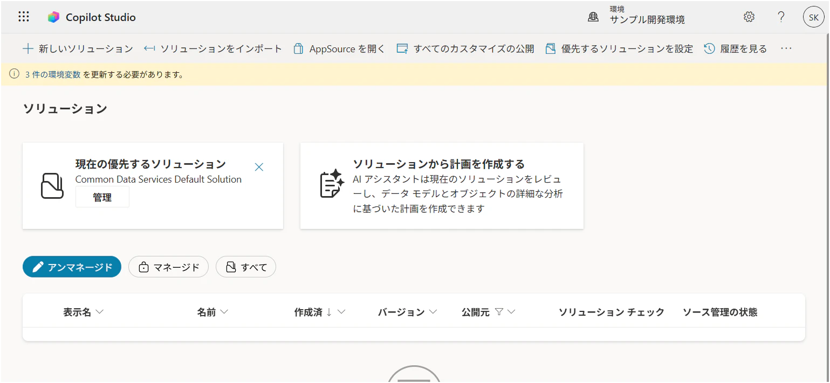Click the ソリューション page heading
This screenshot has width=830, height=383.
tap(65, 109)
